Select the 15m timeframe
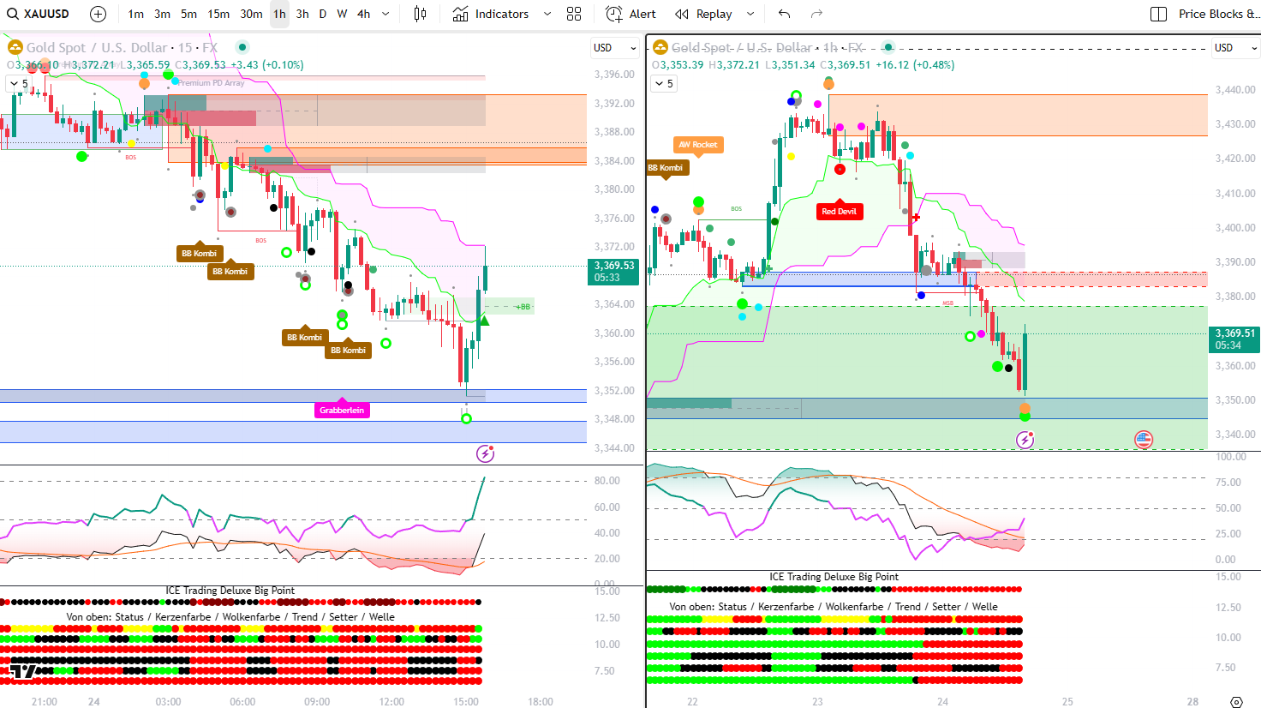 pyautogui.click(x=218, y=14)
